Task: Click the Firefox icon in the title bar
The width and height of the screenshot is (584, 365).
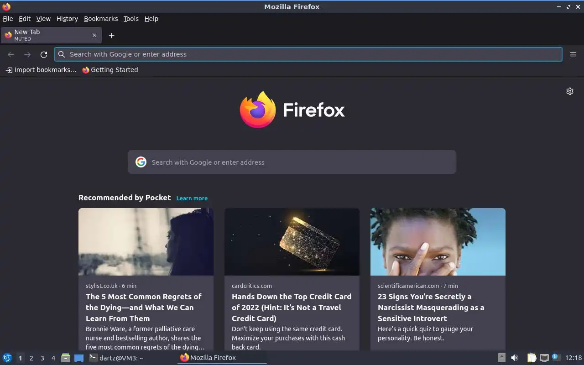Action: [6, 6]
